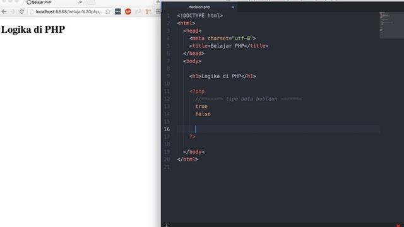Screen dimensions: 404x227
Task: Click the code minimap in the editor
Action: [391, 25]
